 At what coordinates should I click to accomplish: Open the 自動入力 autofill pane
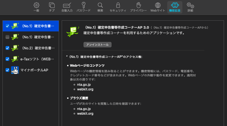[x=67, y=7]
